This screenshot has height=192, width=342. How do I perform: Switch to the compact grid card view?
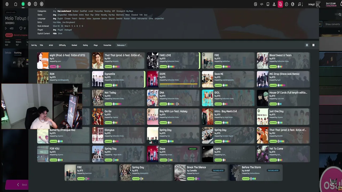coord(307,45)
